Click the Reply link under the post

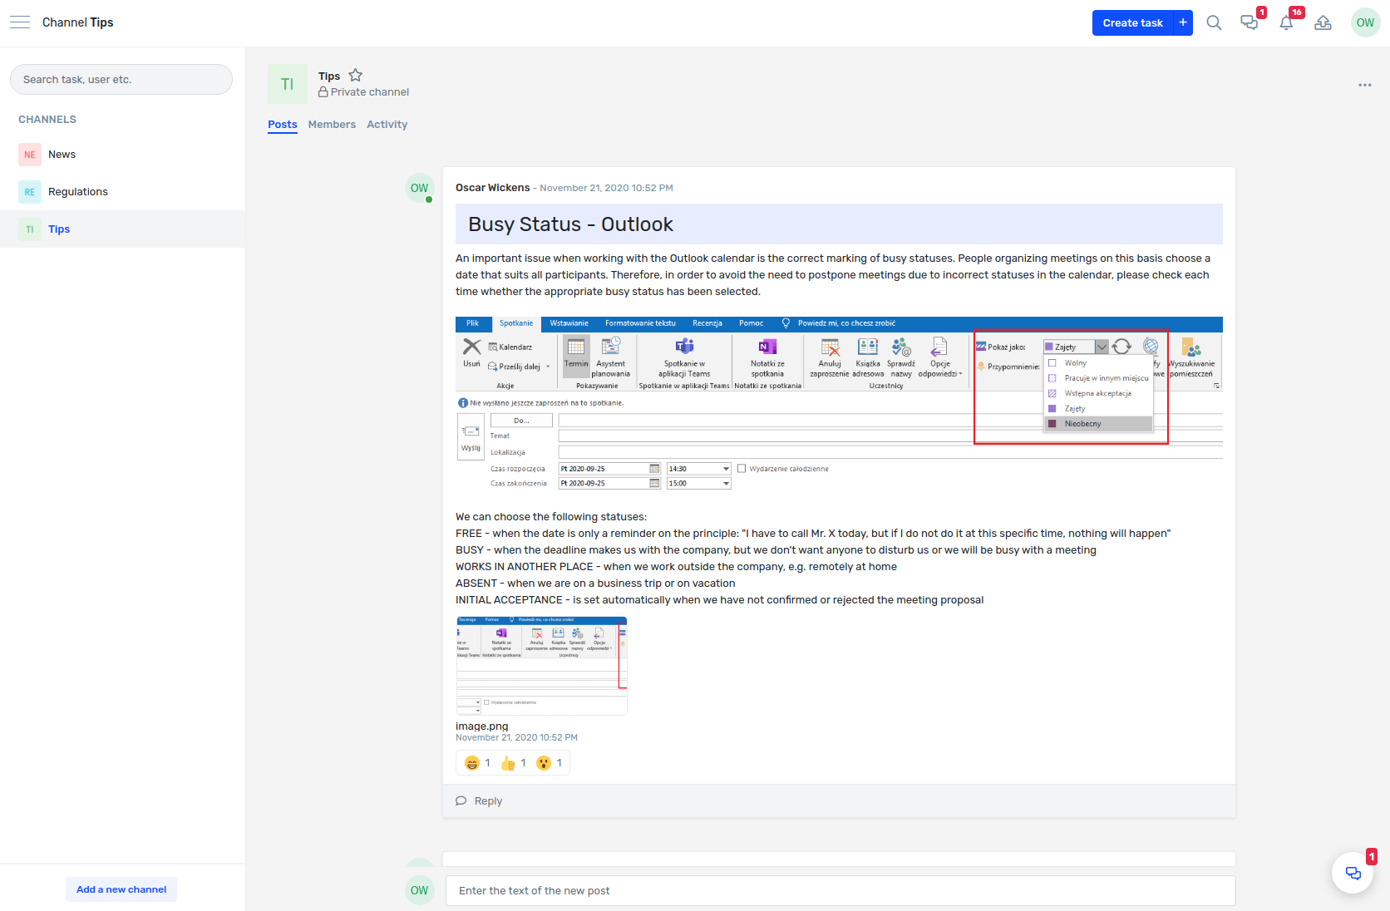tap(488, 801)
